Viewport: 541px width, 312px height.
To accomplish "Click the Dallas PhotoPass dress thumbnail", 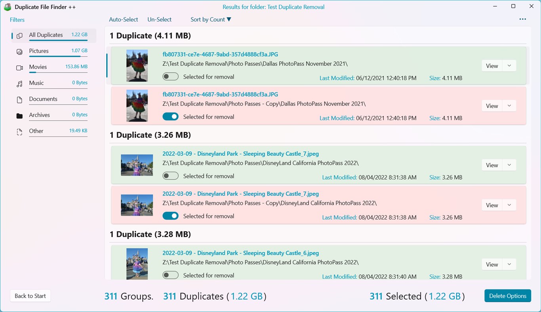I will coord(137,65).
